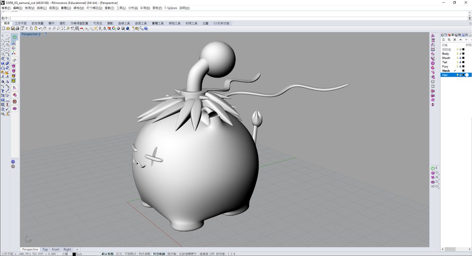Toggle lock icon of Body layer
Viewport: 472px width, 256px height.
point(460,54)
